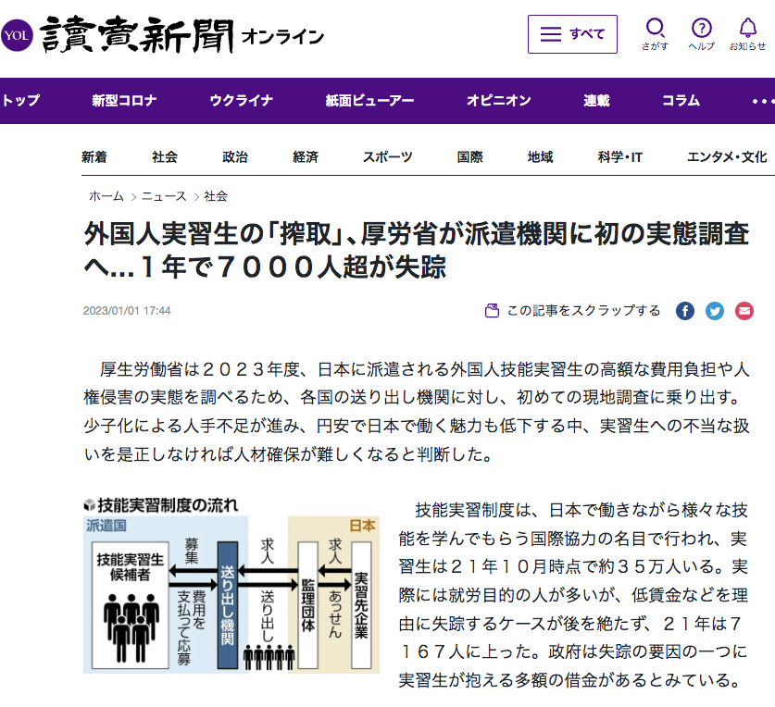Switch to 新着 category tab
Screen dimensions: 775x707
[94, 157]
